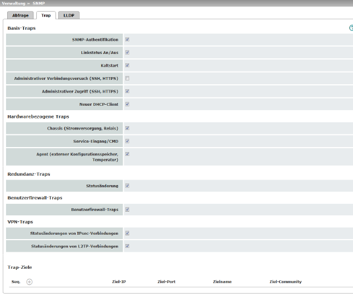Click Verwaltung in the breadcrumb
Screen dimensions: 353x298
coord(14,3)
